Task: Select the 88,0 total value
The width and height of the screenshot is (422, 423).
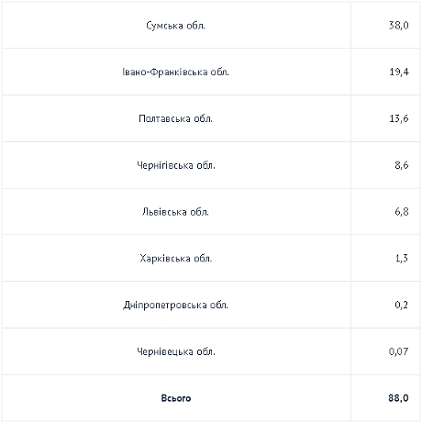Action: click(x=398, y=398)
